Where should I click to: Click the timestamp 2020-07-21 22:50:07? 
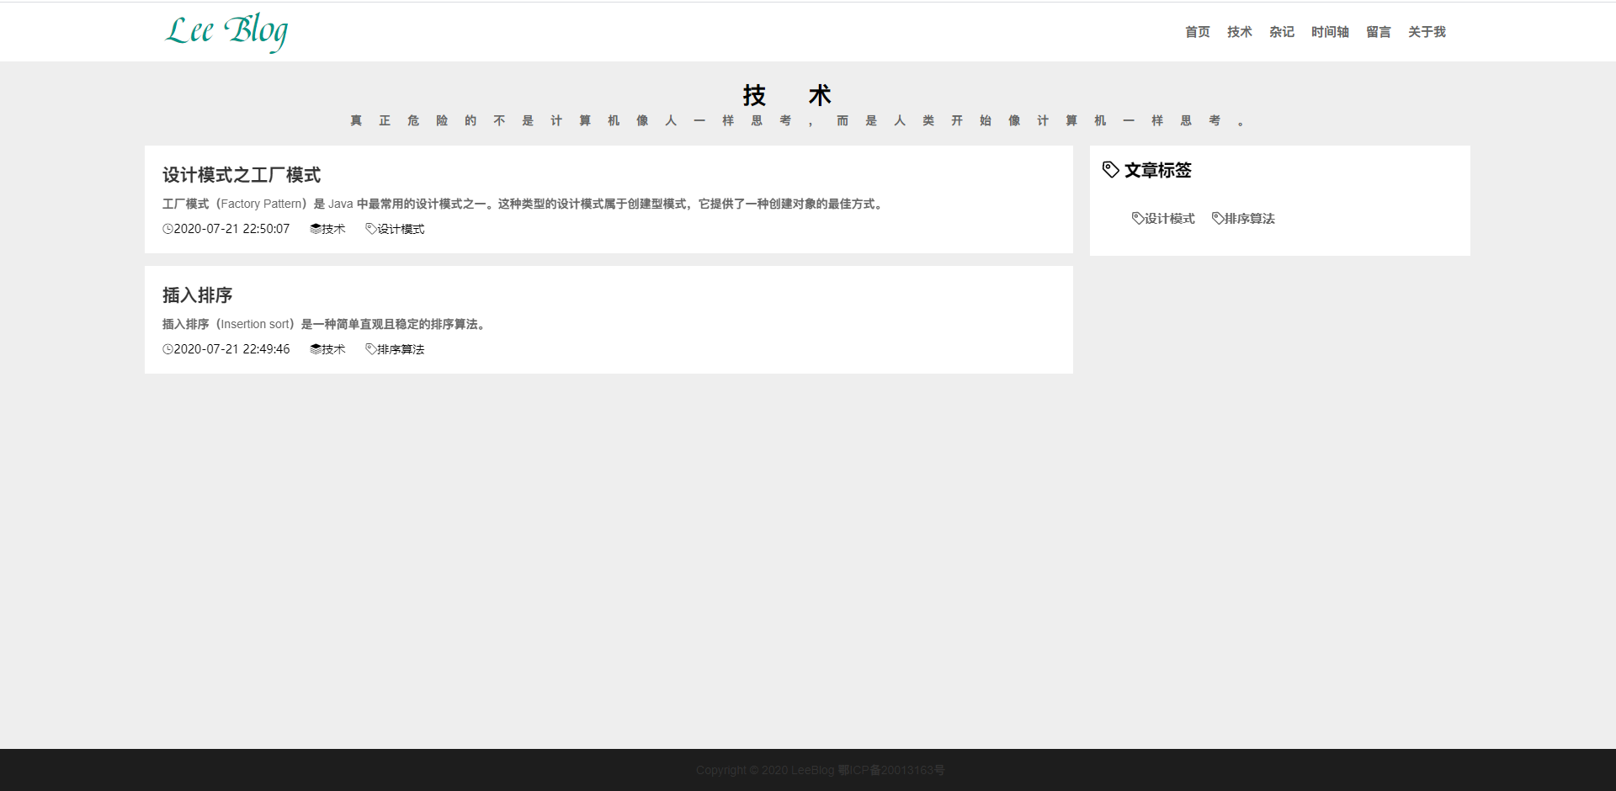pos(231,229)
